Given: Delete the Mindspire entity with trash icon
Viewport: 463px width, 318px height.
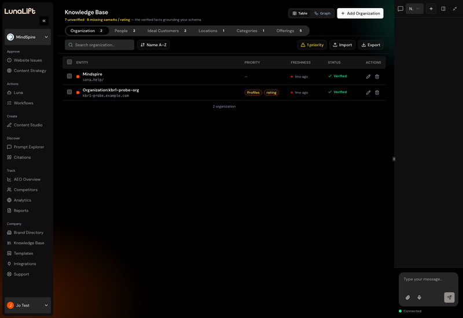Looking at the screenshot, I should tap(377, 77).
